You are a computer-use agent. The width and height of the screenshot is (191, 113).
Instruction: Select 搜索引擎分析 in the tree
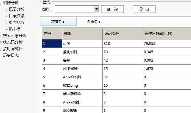(x=15, y=36)
